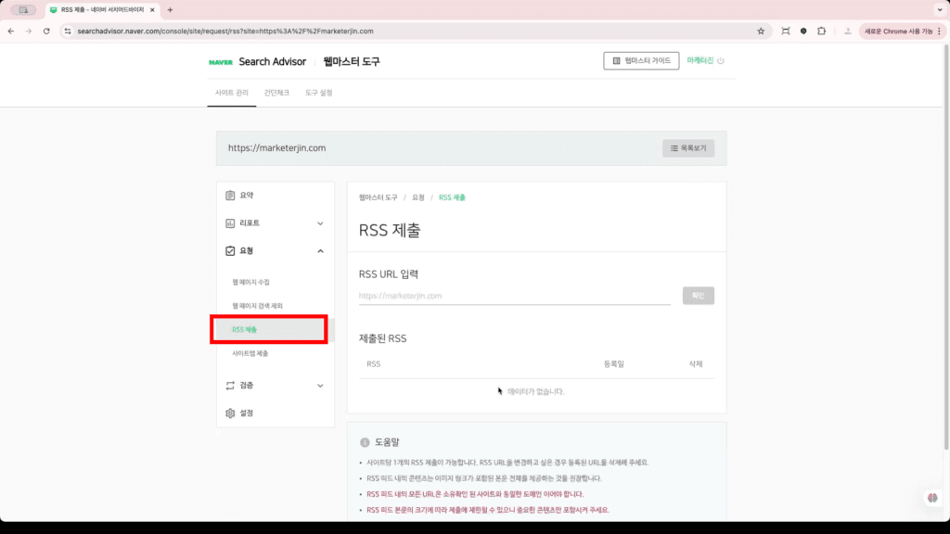Click the 검증 arrows icon in sidebar

(x=231, y=386)
